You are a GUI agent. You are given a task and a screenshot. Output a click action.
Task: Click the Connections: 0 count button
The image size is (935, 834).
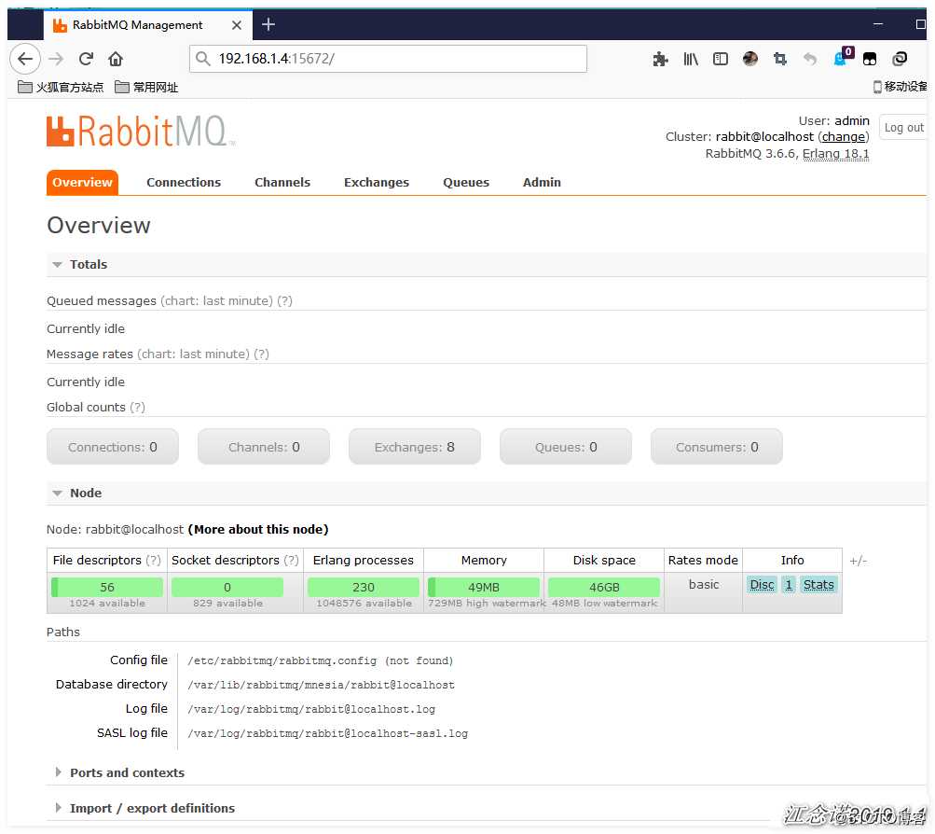(113, 447)
